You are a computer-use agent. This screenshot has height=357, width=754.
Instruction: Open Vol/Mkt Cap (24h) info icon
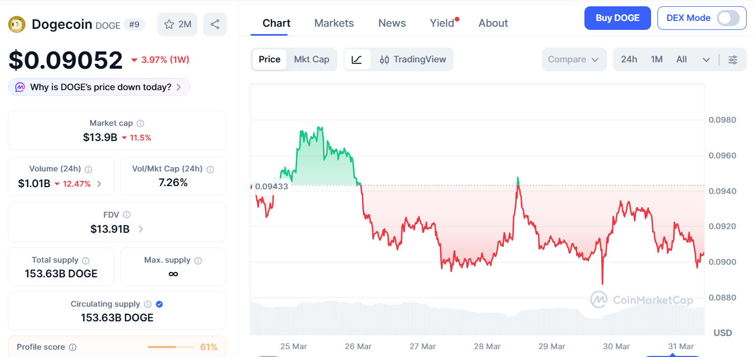point(210,169)
